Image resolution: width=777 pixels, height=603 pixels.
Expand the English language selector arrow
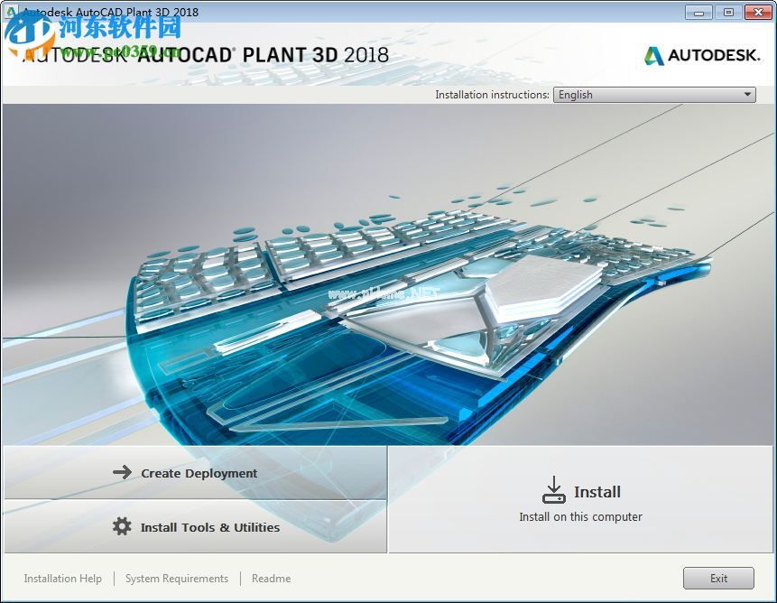tap(747, 94)
